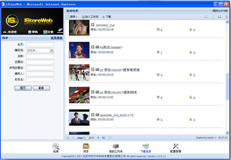Click the 选择模板 link

(x=57, y=38)
